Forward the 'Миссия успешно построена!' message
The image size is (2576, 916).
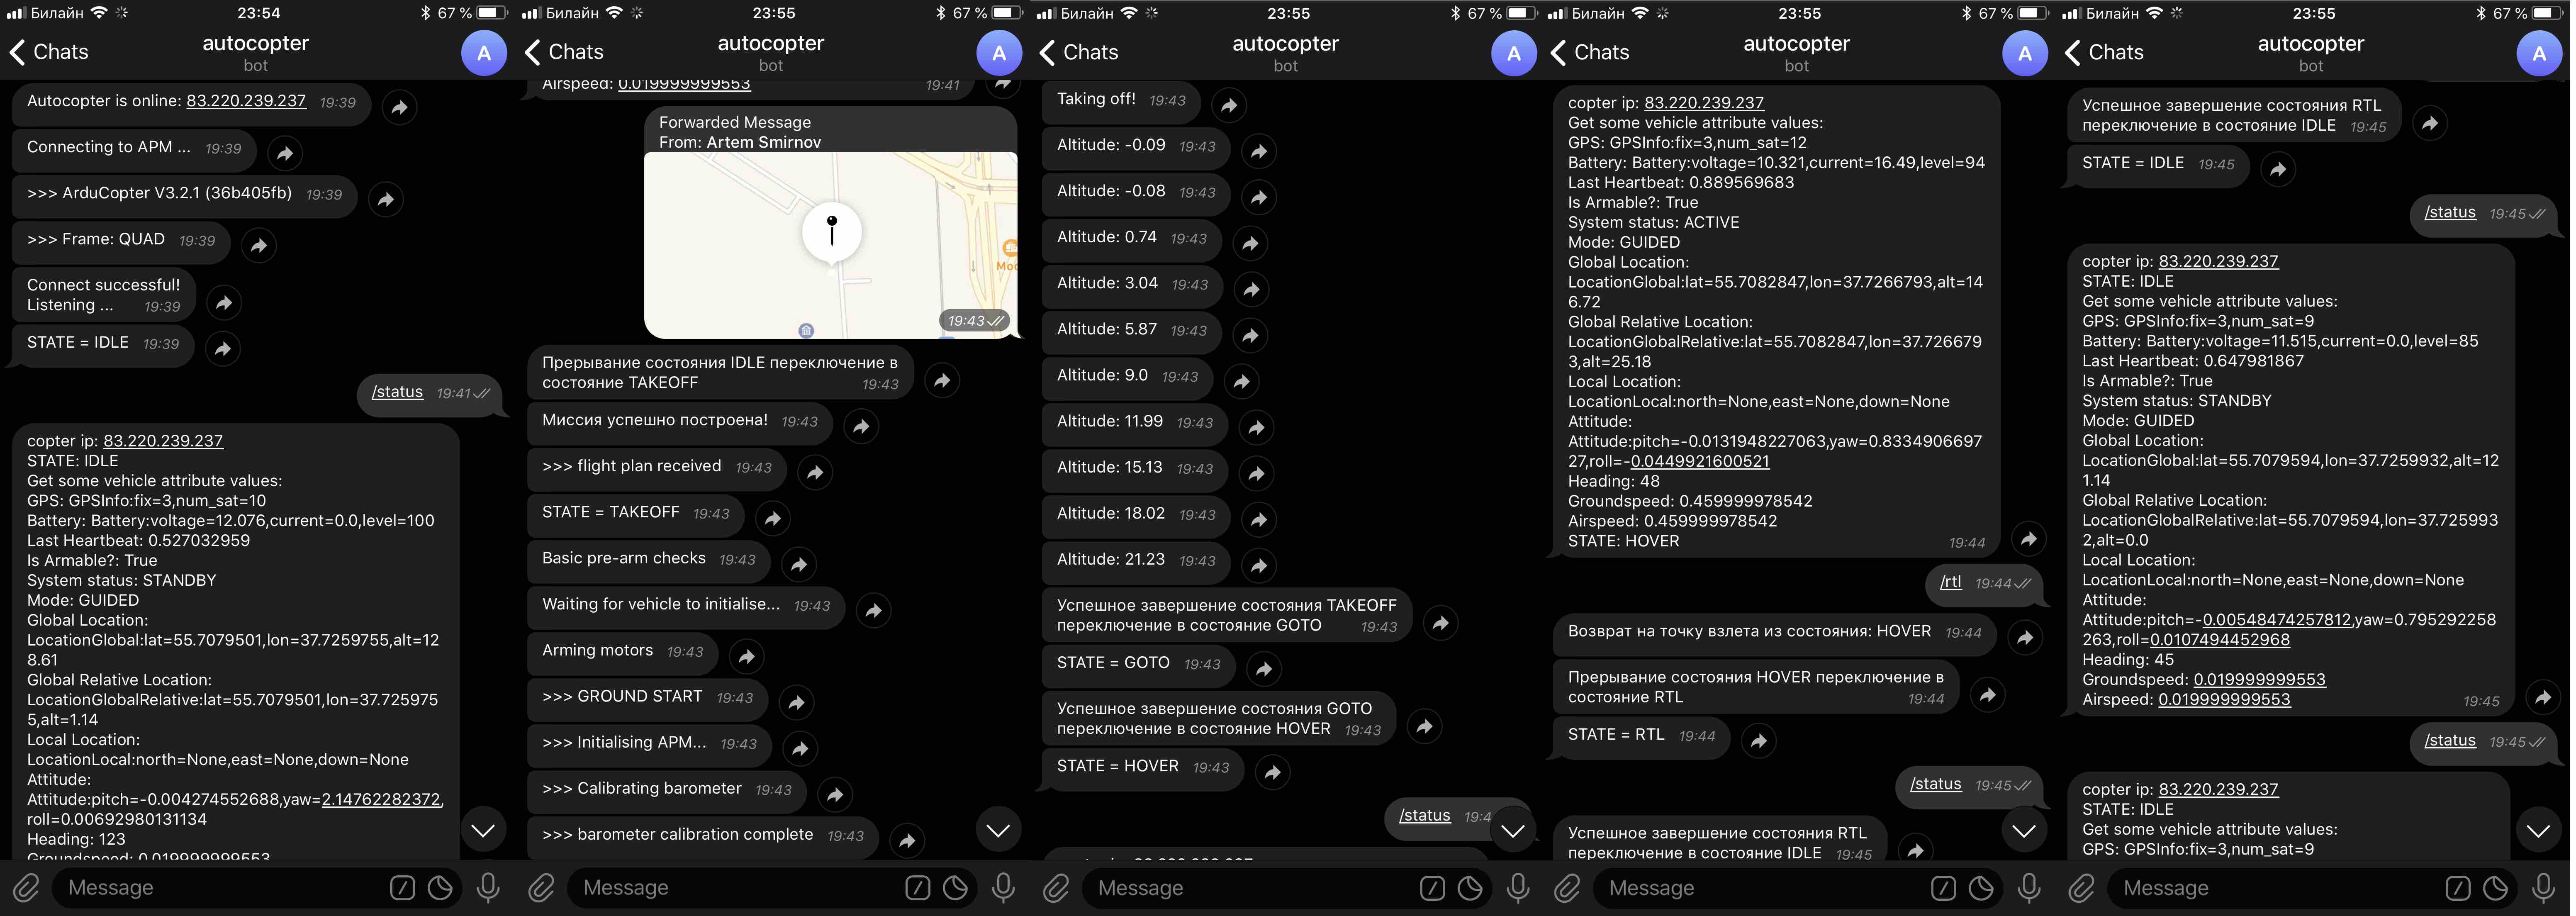pyautogui.click(x=861, y=426)
